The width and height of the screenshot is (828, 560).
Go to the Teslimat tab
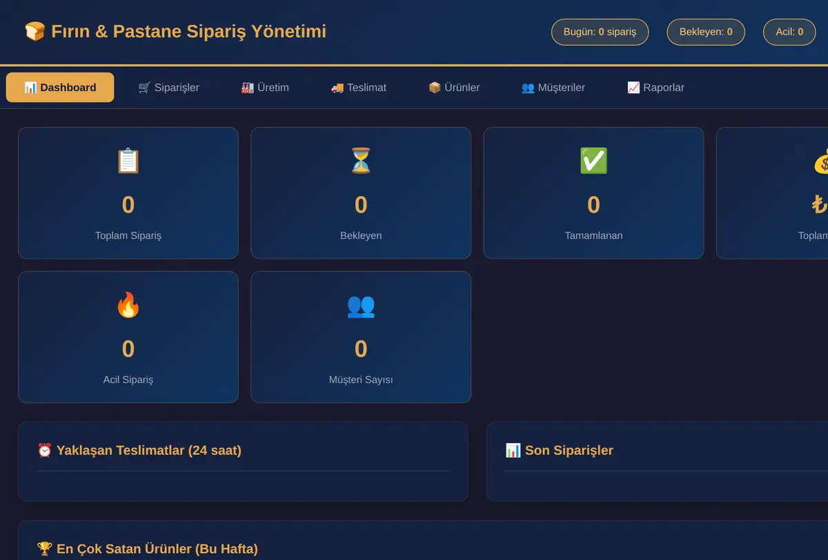click(x=358, y=88)
